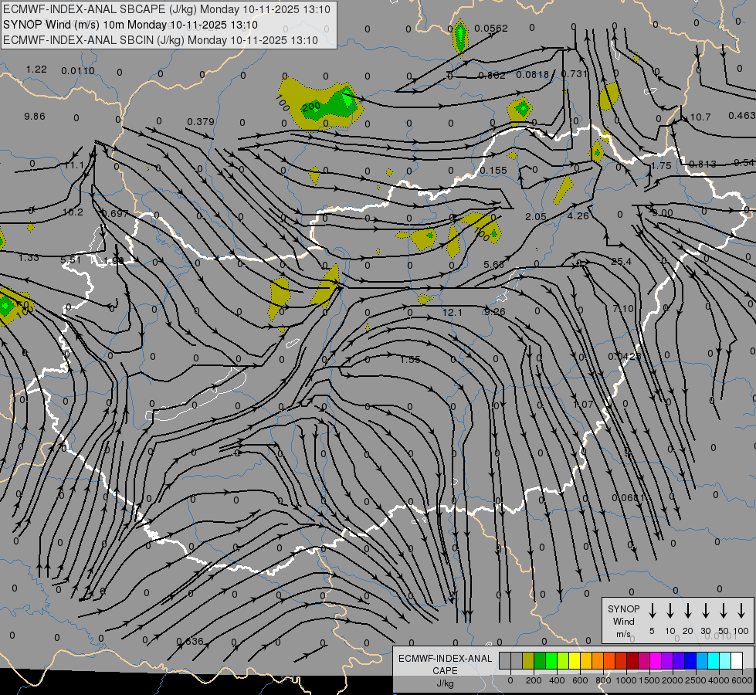Select the olive CAPE legend swatch
This screenshot has width=756, height=695.
pos(528,660)
